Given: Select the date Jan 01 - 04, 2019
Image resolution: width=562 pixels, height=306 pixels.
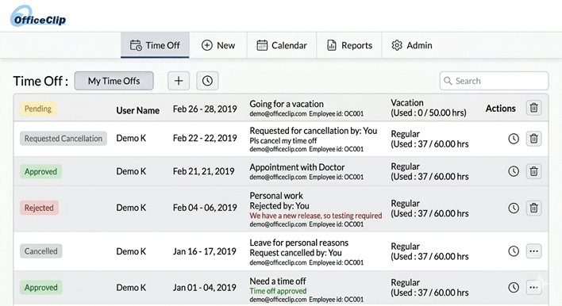Looking at the screenshot, I should (x=204, y=288).
